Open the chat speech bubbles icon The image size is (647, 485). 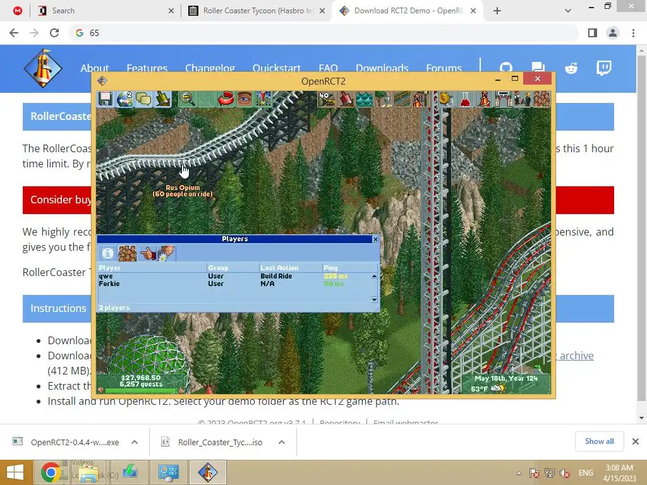pyautogui.click(x=143, y=99)
